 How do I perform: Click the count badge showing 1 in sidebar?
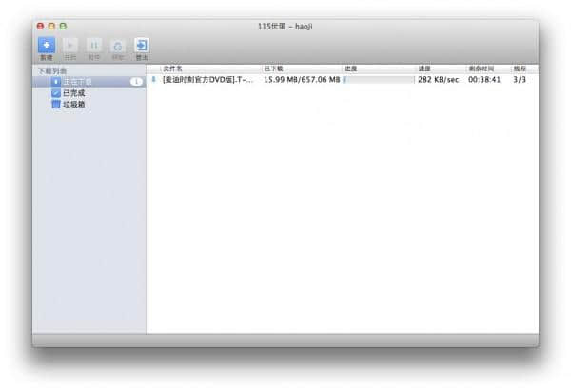[x=136, y=82]
